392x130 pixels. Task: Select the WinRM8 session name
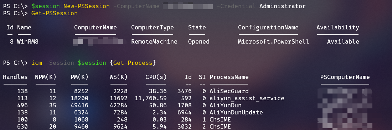(28, 41)
